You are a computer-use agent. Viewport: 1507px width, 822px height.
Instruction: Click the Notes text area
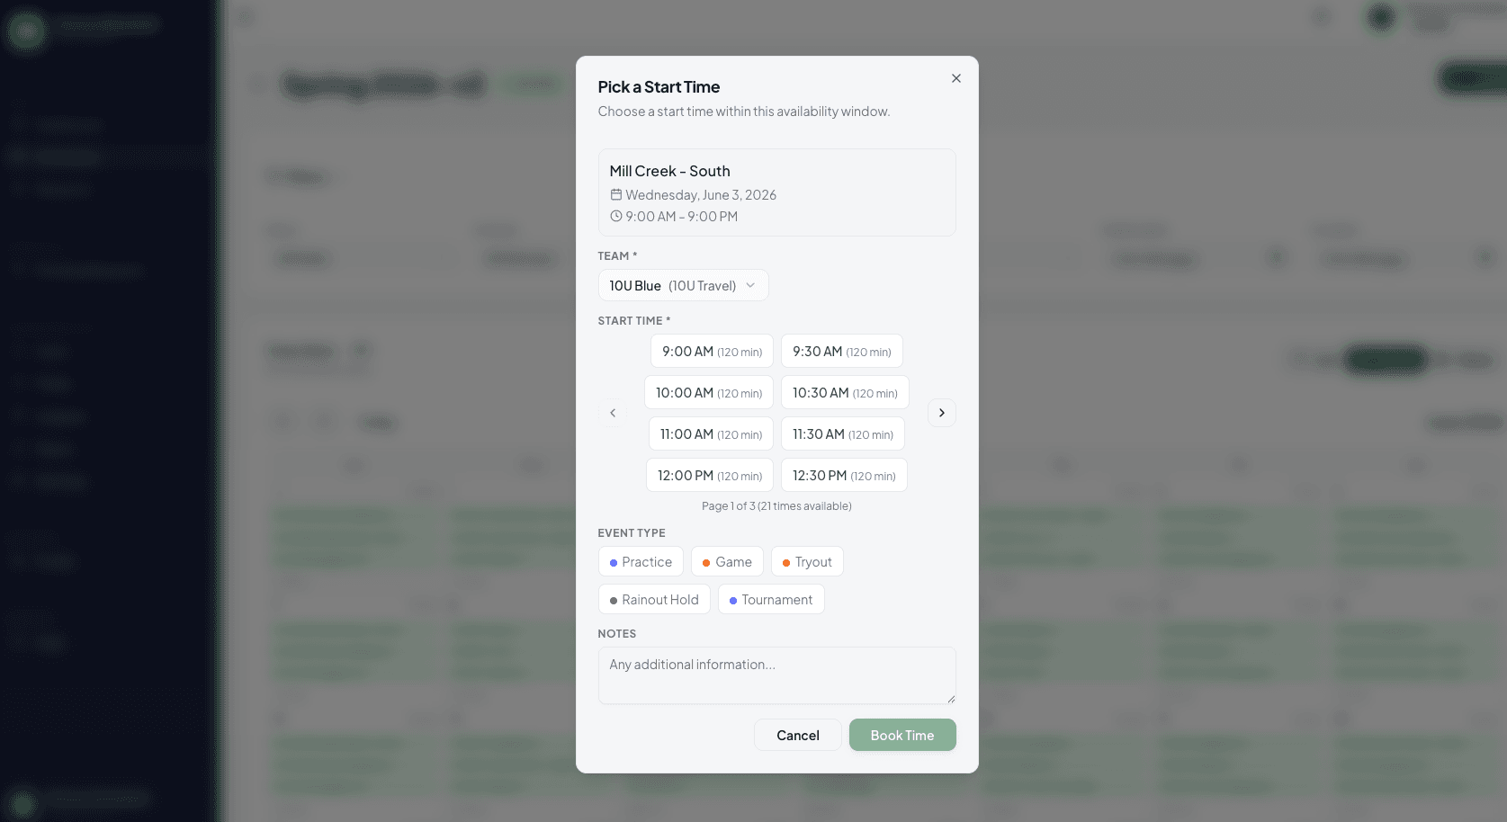[776, 675]
